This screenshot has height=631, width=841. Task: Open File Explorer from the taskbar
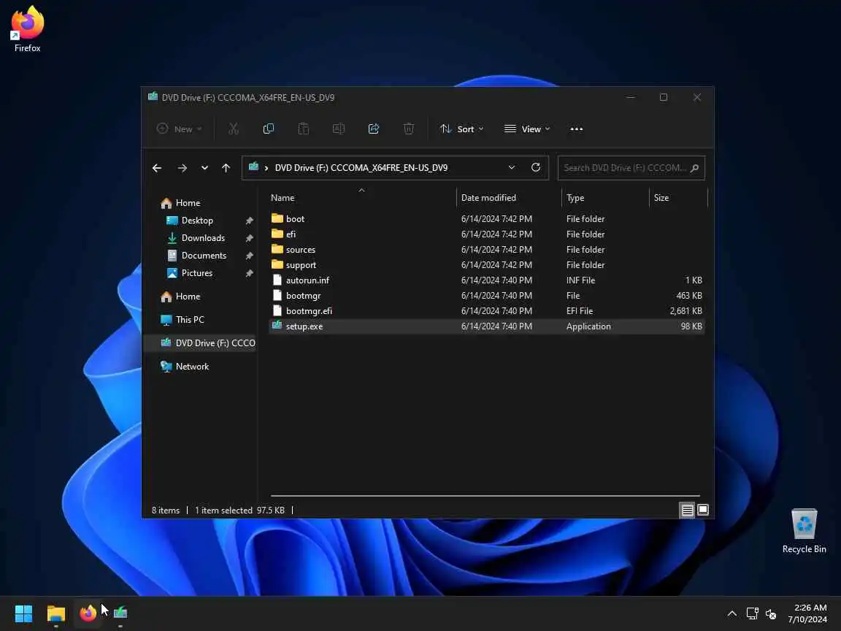click(55, 613)
